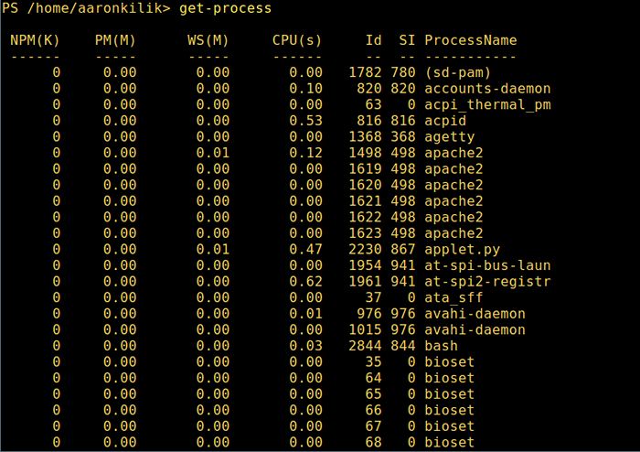This screenshot has height=452, width=640.
Task: Click the SI value 780
Action: pyautogui.click(x=403, y=72)
